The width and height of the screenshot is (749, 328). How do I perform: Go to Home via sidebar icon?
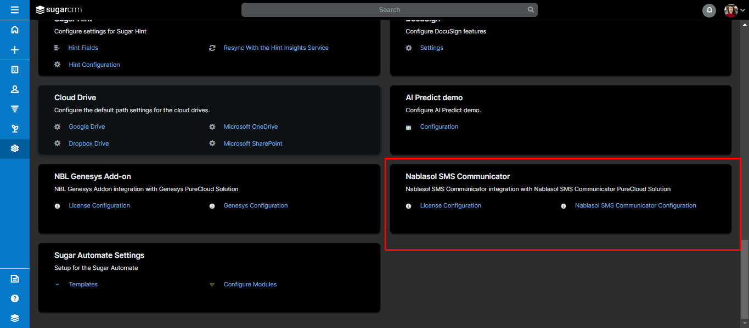(15, 30)
